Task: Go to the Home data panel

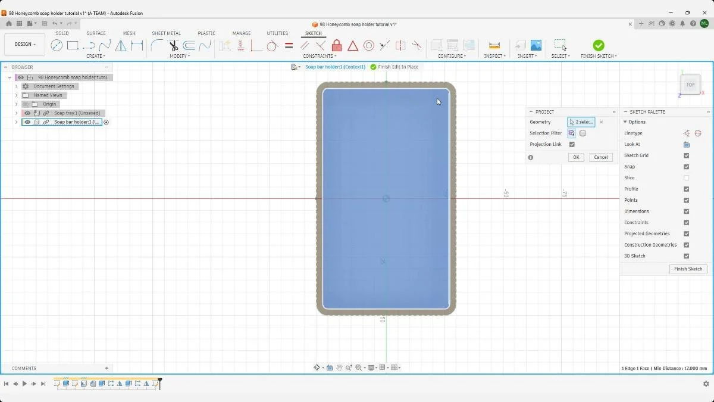Action: (x=9, y=24)
